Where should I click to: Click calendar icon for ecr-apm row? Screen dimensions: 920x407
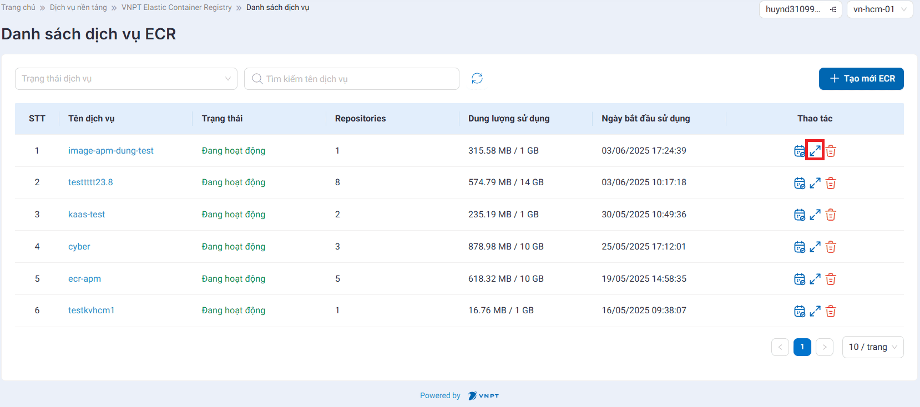pyautogui.click(x=799, y=279)
